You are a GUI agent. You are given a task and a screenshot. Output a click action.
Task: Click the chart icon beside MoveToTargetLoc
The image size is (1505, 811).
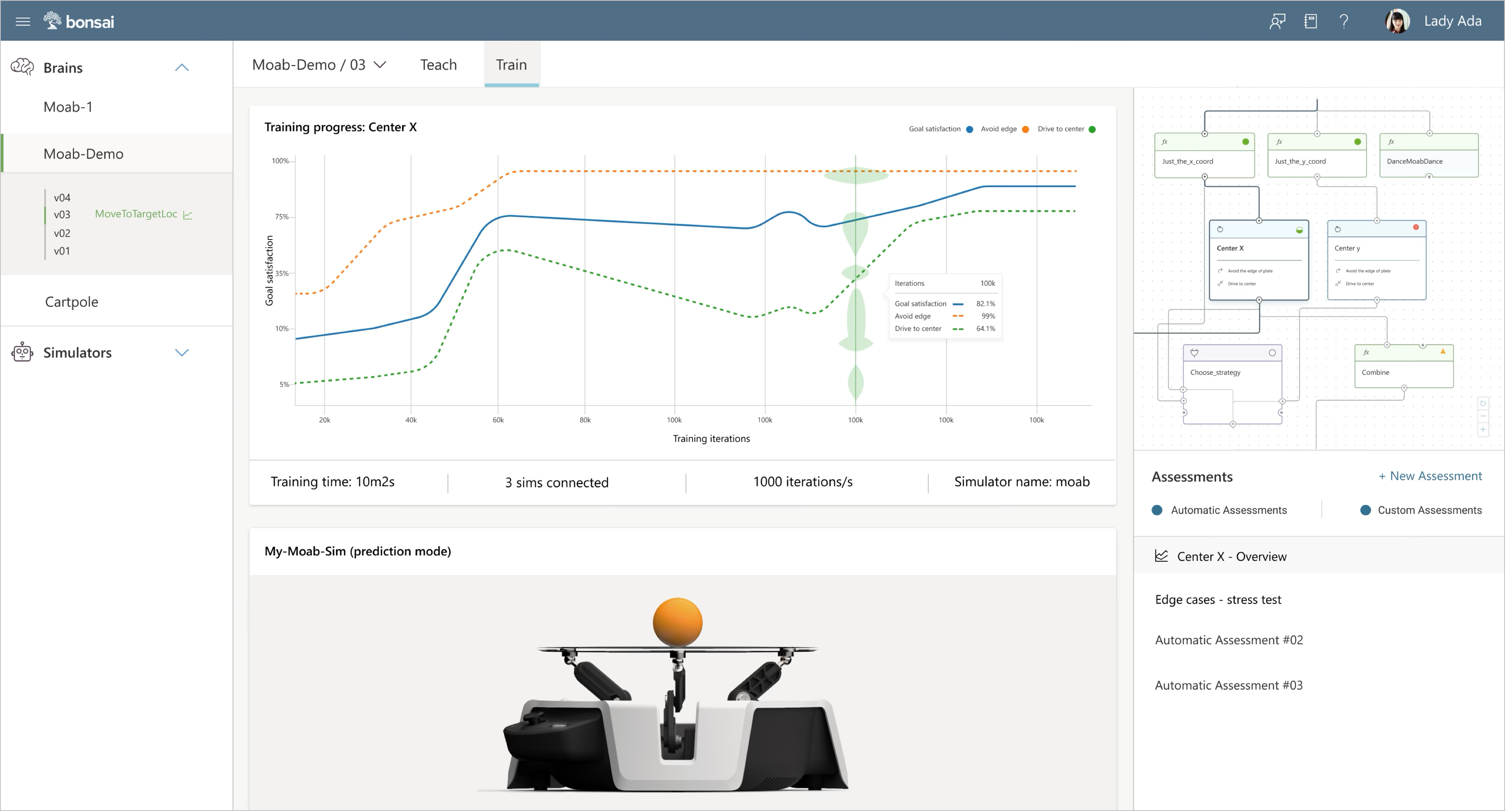click(188, 215)
